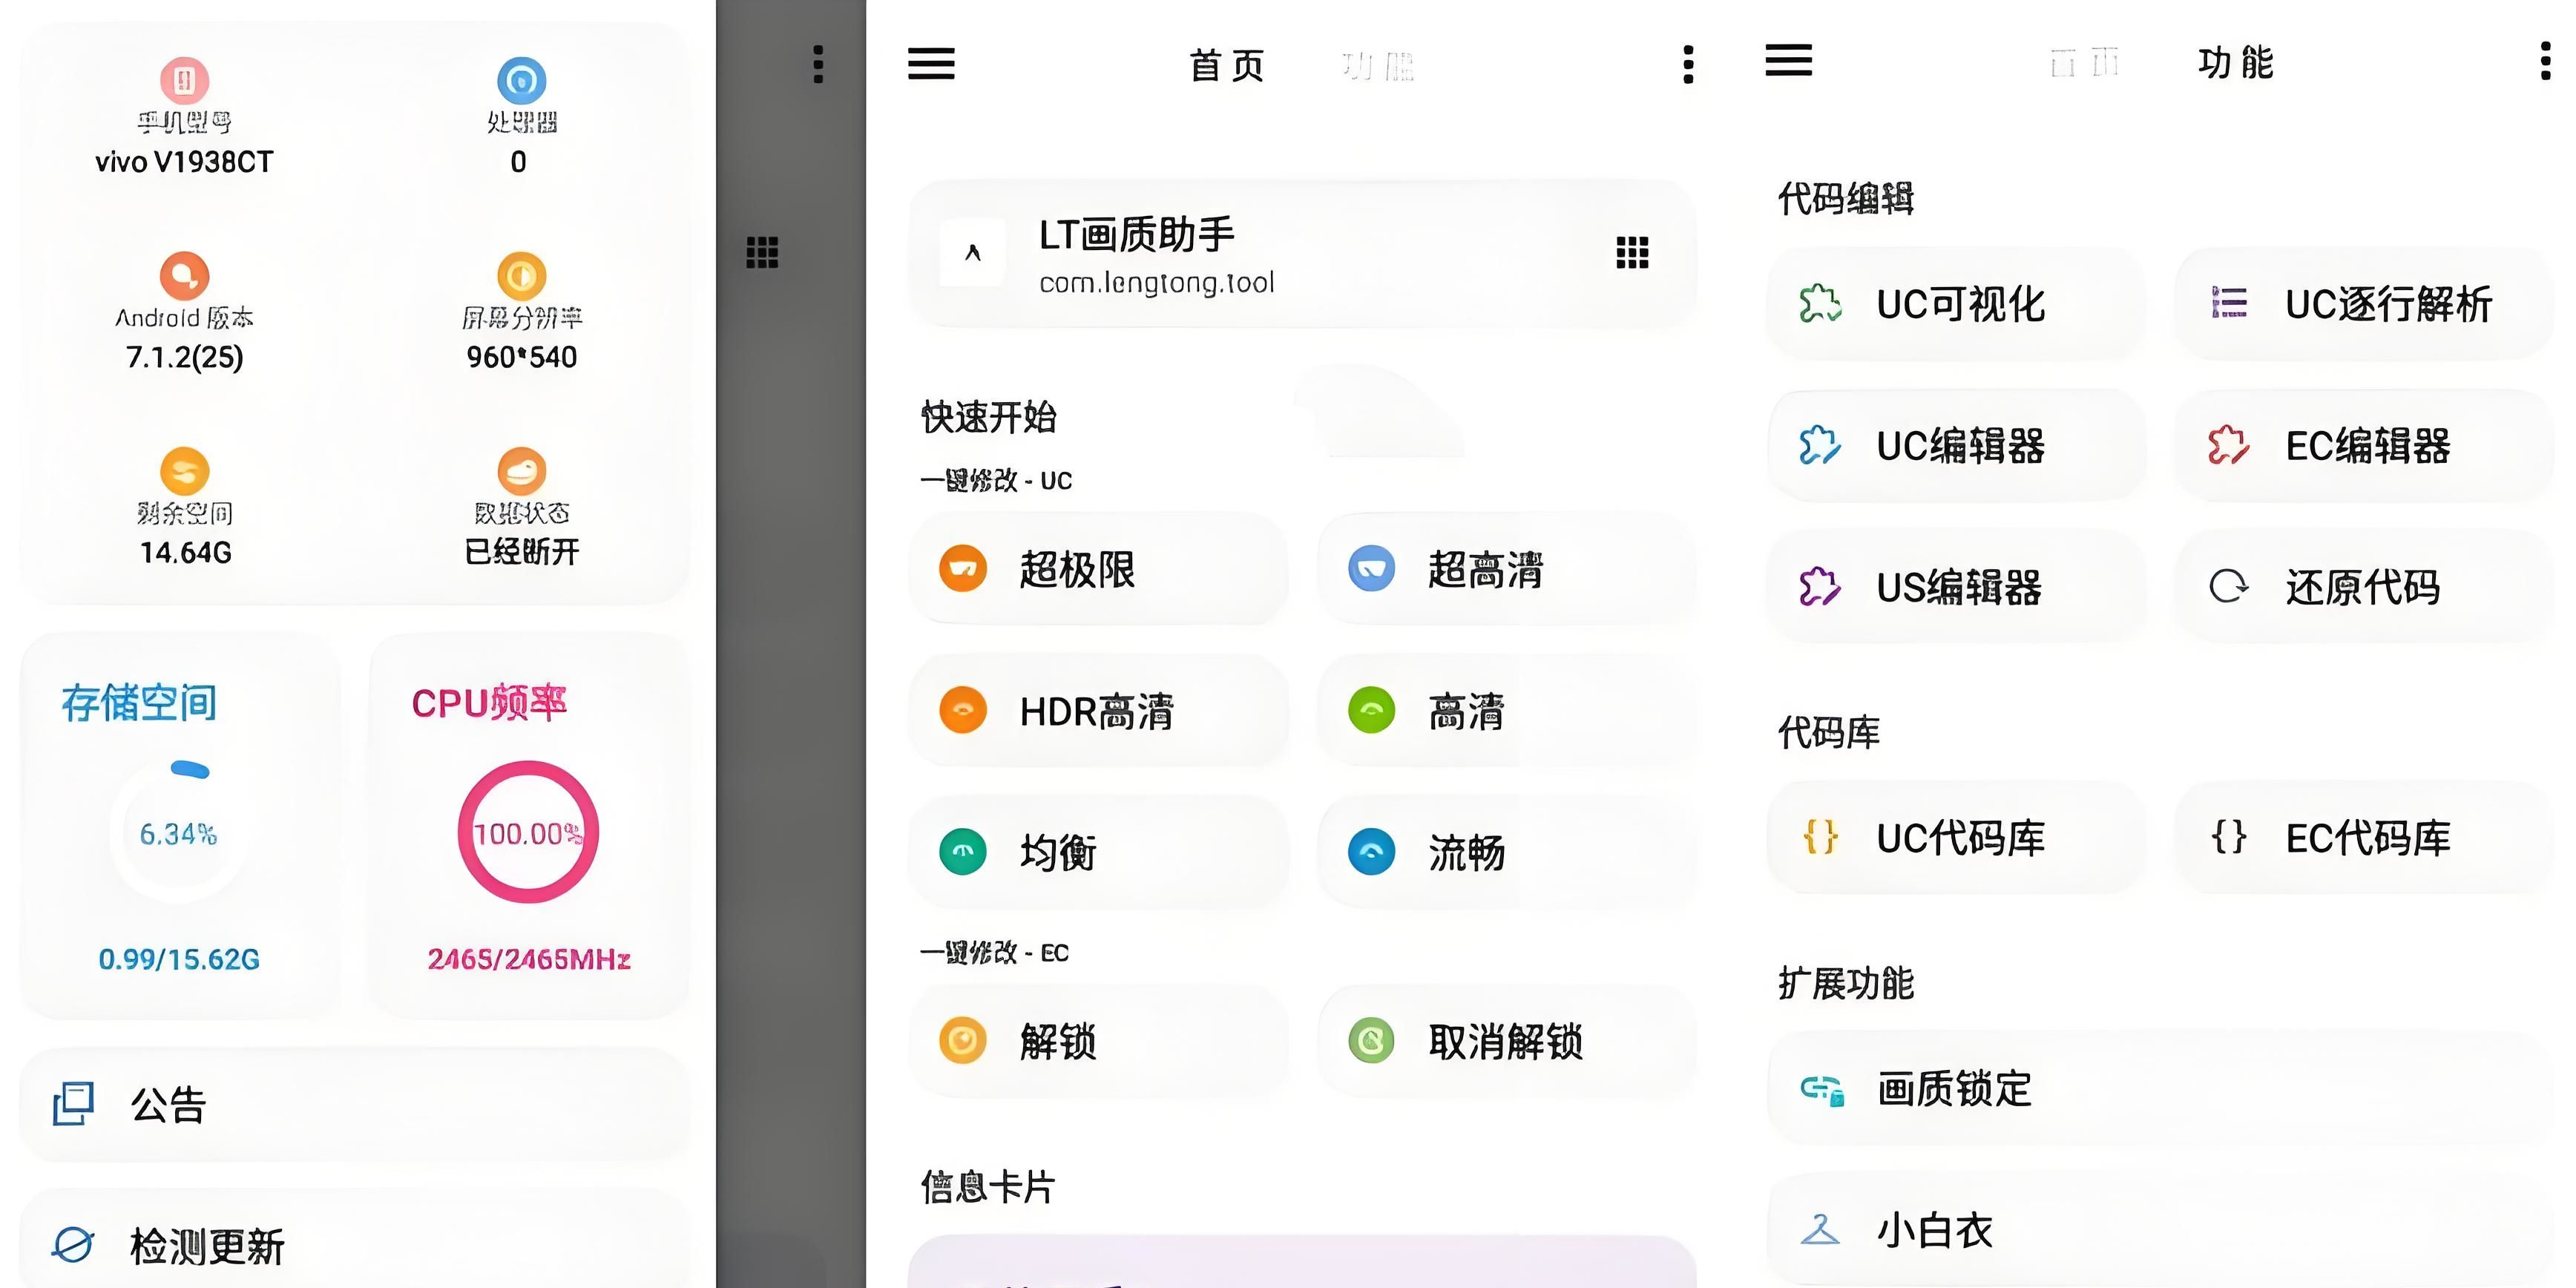Click the 已经断开 status value

[521, 551]
